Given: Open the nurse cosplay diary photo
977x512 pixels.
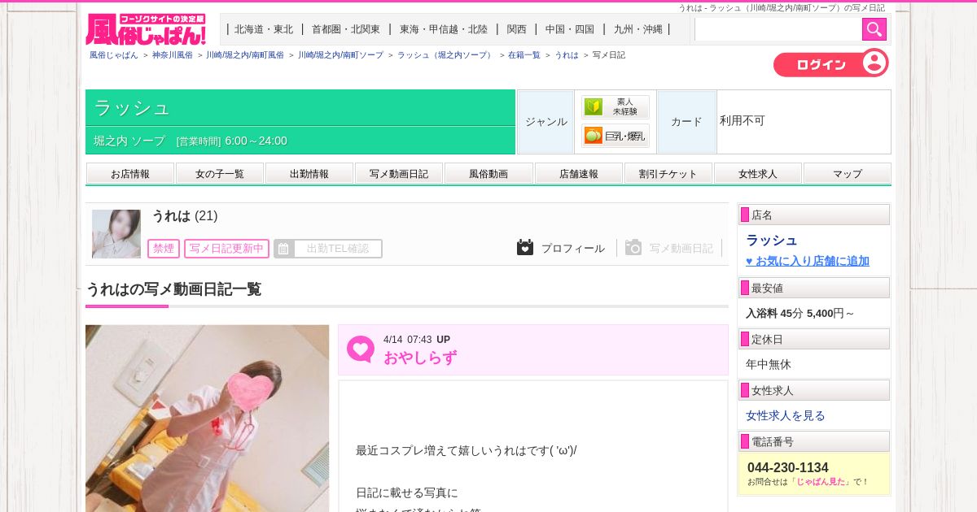Looking at the screenshot, I should coord(208,419).
